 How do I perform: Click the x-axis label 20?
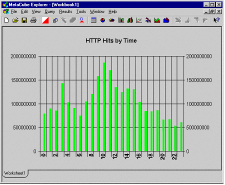pyautogui.click(x=162, y=156)
